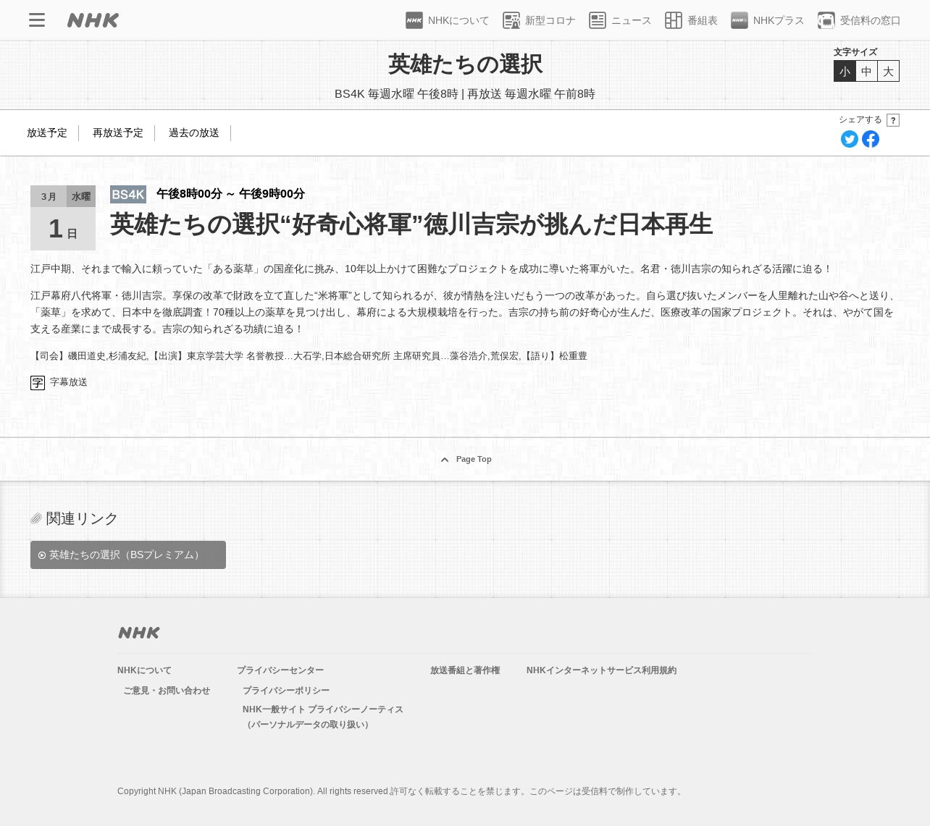Viewport: 930px width, 826px height.
Task: Open NHKについて link text in header
Action: 458,20
